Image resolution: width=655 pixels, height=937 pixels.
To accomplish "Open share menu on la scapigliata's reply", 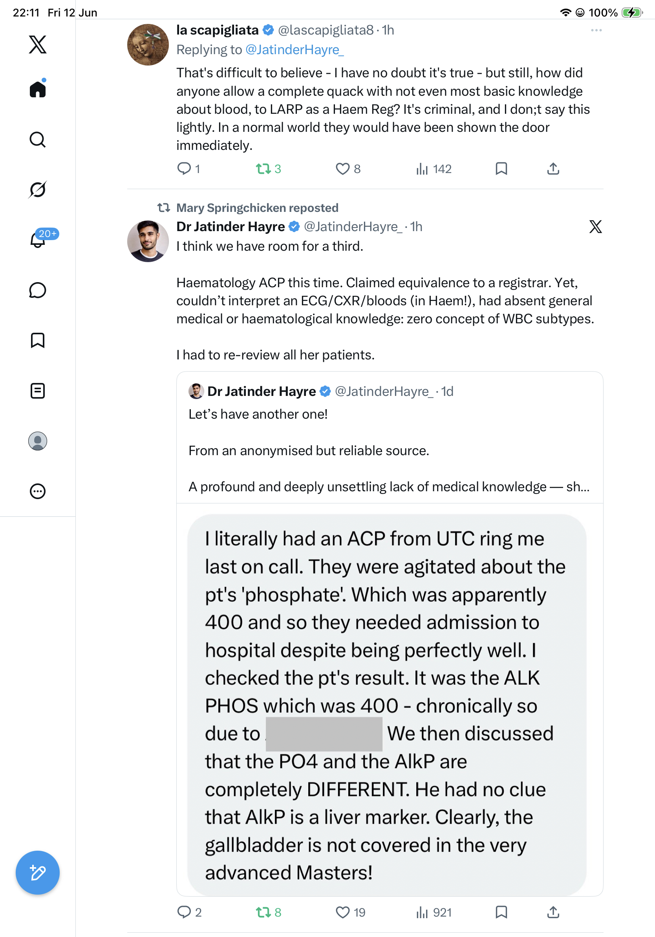I will click(x=553, y=169).
